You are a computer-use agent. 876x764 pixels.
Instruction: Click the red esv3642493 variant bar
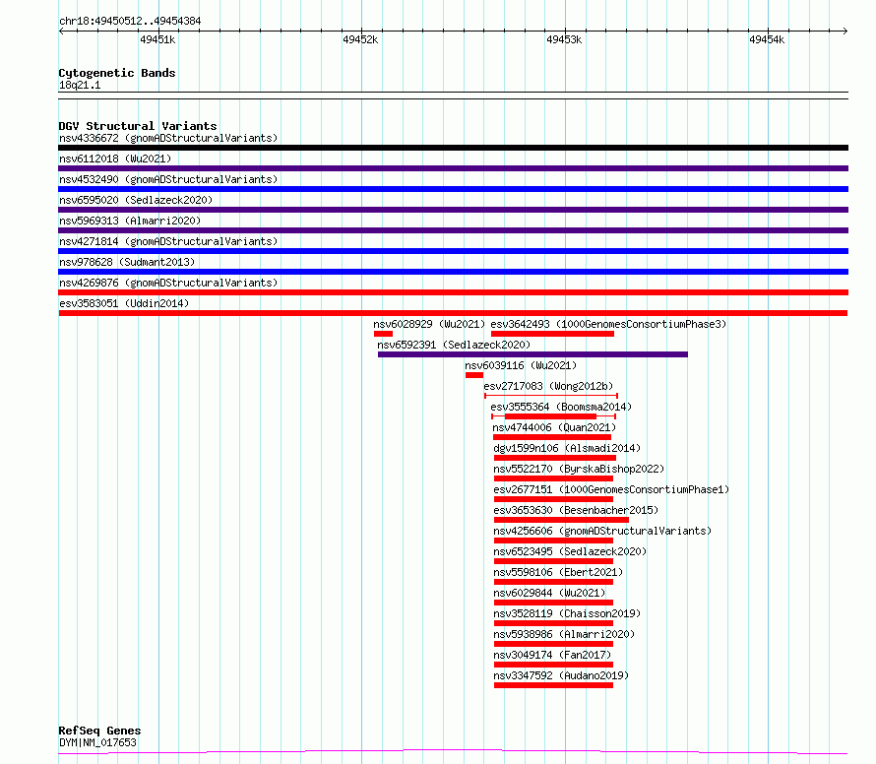(x=552, y=334)
